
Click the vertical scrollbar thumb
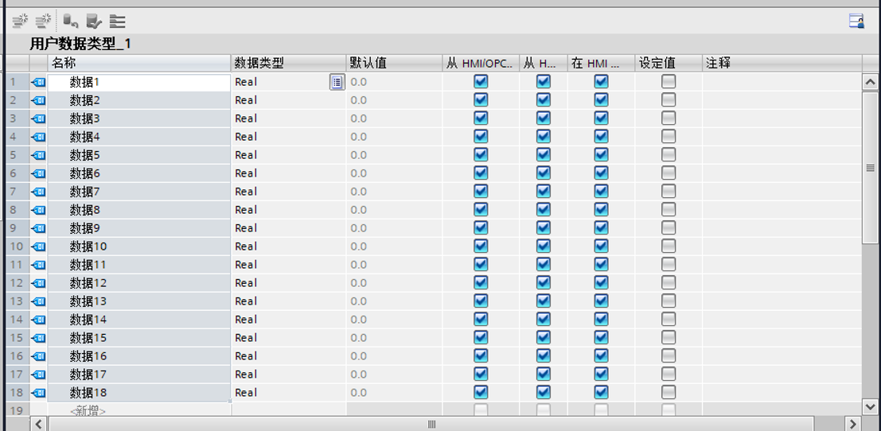[x=871, y=167]
